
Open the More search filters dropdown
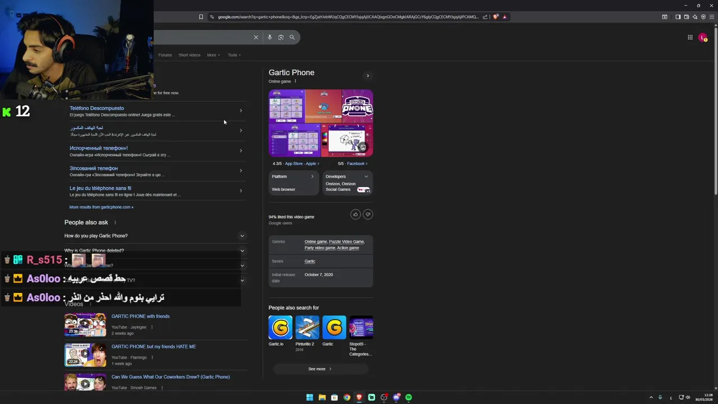point(213,55)
